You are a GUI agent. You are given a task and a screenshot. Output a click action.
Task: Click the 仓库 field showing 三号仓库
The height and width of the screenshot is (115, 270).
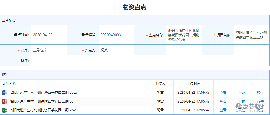tap(49, 50)
